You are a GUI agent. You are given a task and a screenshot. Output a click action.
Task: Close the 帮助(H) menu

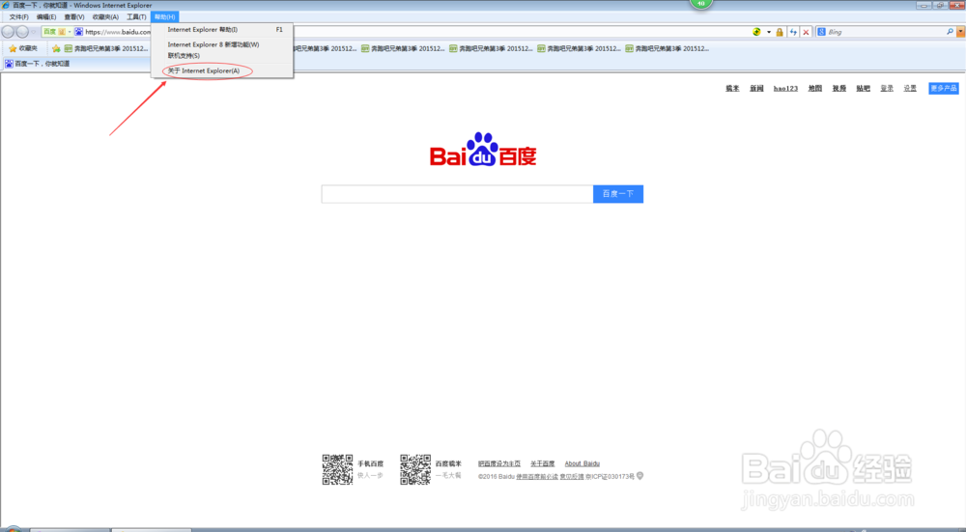coord(164,17)
